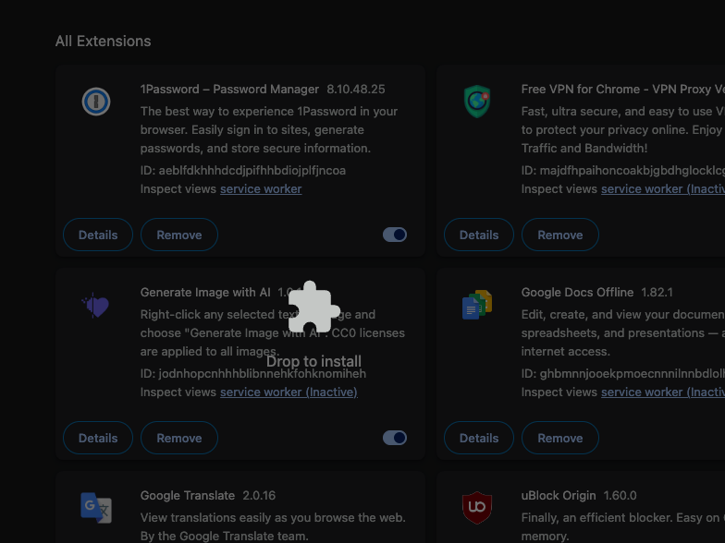
Task: Inspect Free VPN service worker link
Action: pyautogui.click(x=663, y=188)
